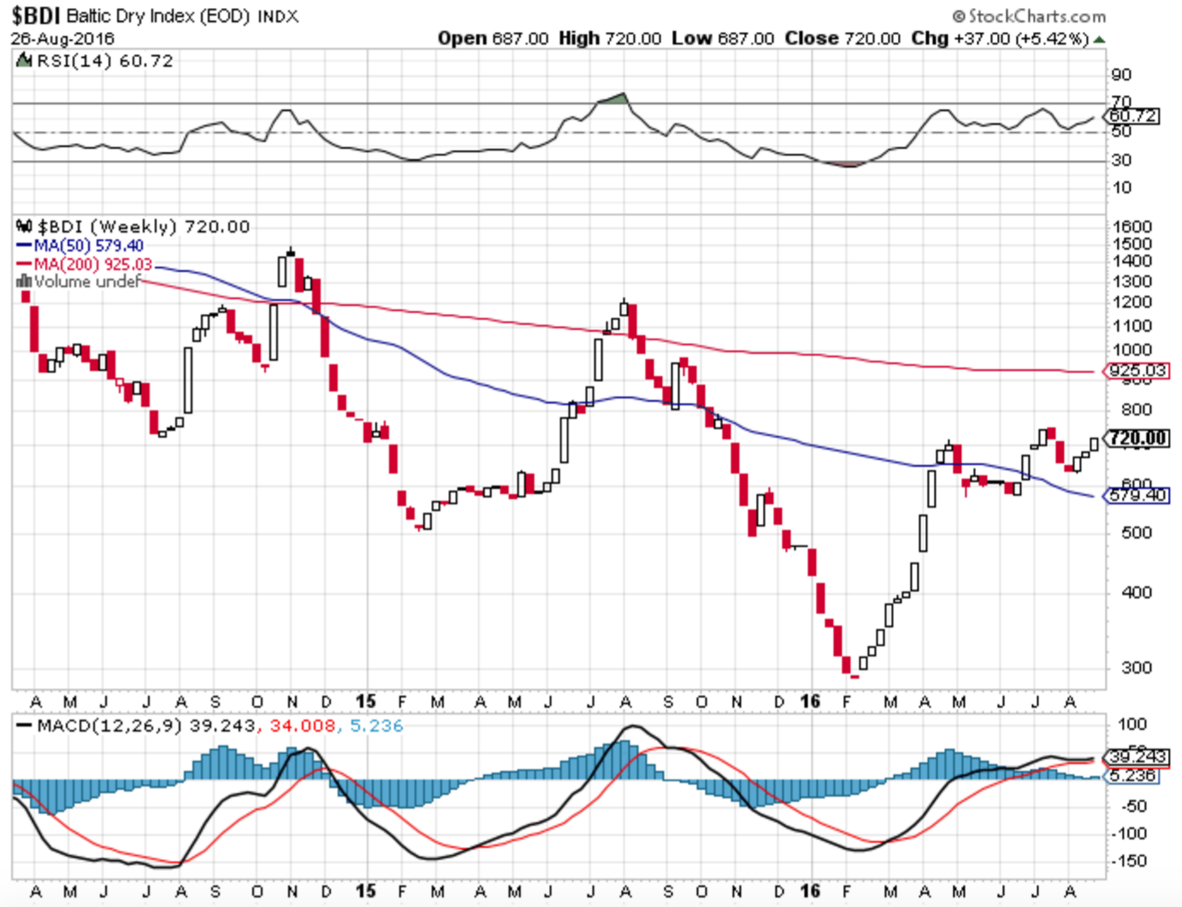Image resolution: width=1182 pixels, height=907 pixels.
Task: Select the MA(200) 925.03 legend label
Action: click(93, 265)
